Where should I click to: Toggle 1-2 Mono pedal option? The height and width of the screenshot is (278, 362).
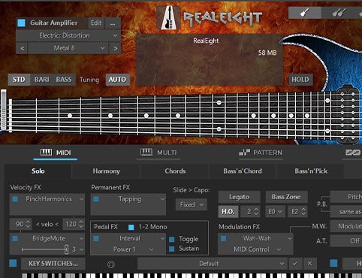tap(131, 227)
